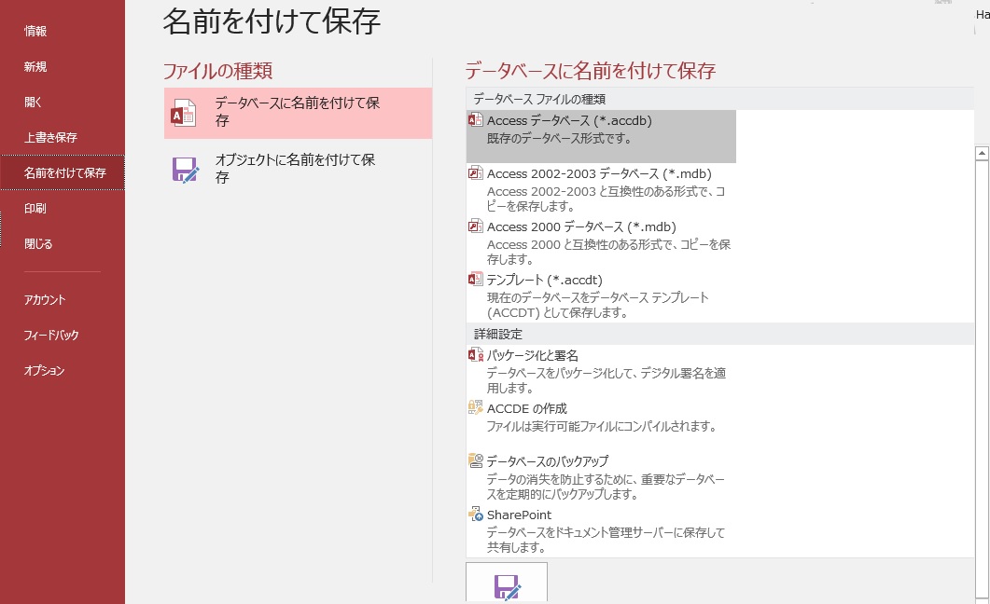Screen dimensions: 990x604
Task: Click description 既存のデータベース形式です。
Action: 559,138
